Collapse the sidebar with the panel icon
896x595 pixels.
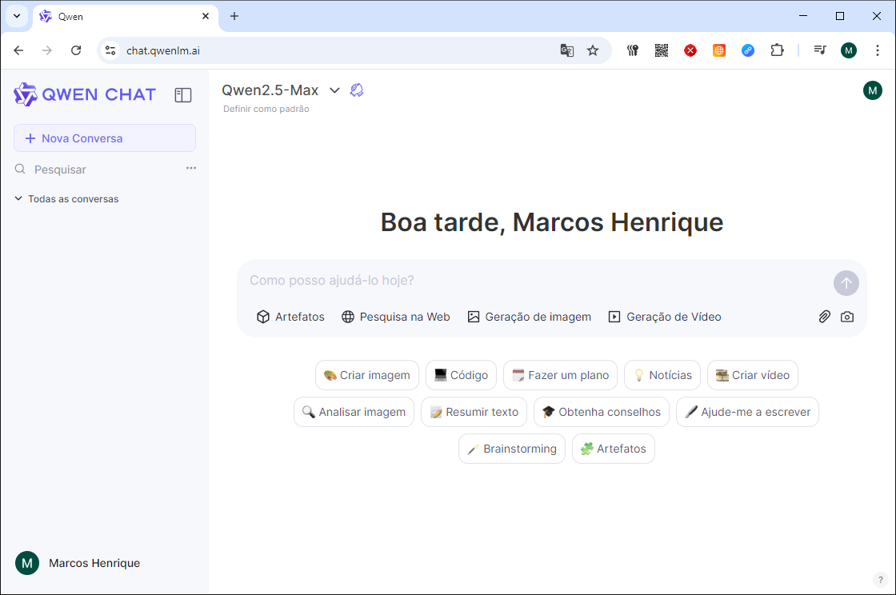click(x=183, y=95)
